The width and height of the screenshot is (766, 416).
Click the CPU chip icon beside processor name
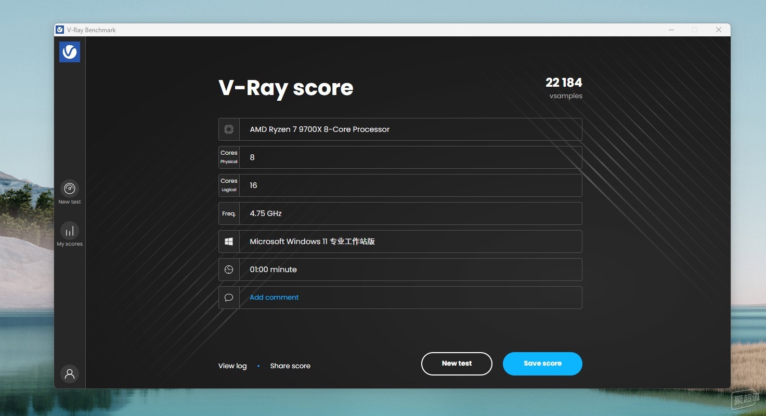click(229, 129)
